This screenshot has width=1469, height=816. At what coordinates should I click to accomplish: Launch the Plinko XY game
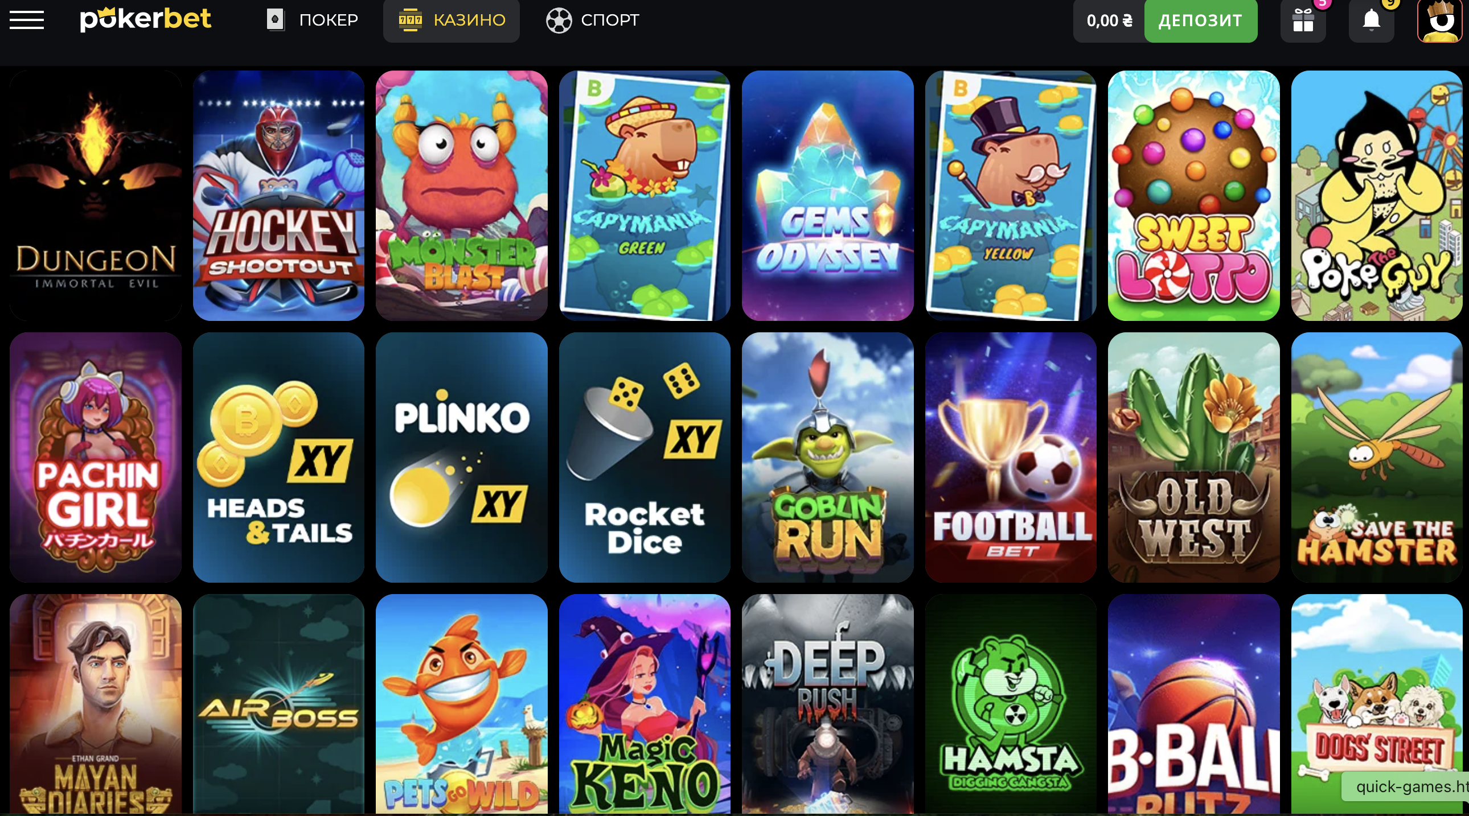pos(461,457)
